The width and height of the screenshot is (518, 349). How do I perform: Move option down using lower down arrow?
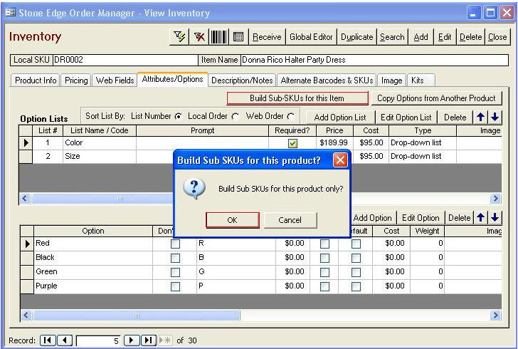(x=495, y=217)
